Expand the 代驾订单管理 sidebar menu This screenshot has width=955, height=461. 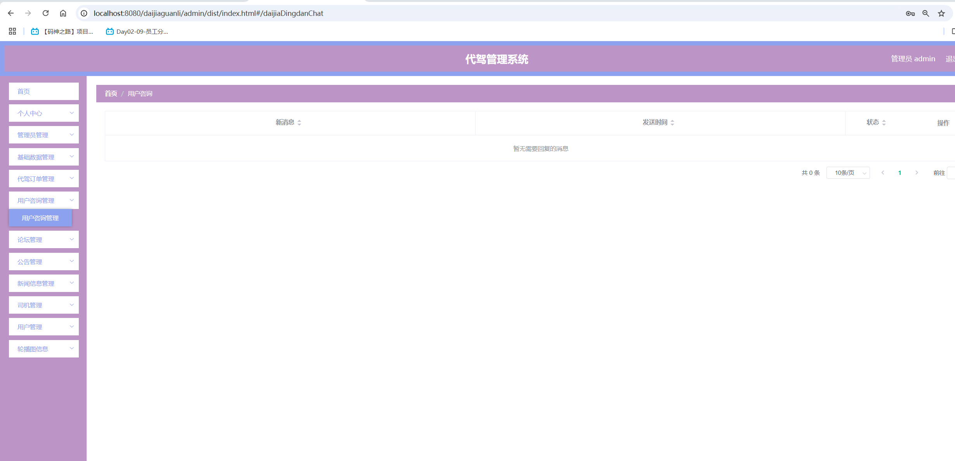point(44,179)
